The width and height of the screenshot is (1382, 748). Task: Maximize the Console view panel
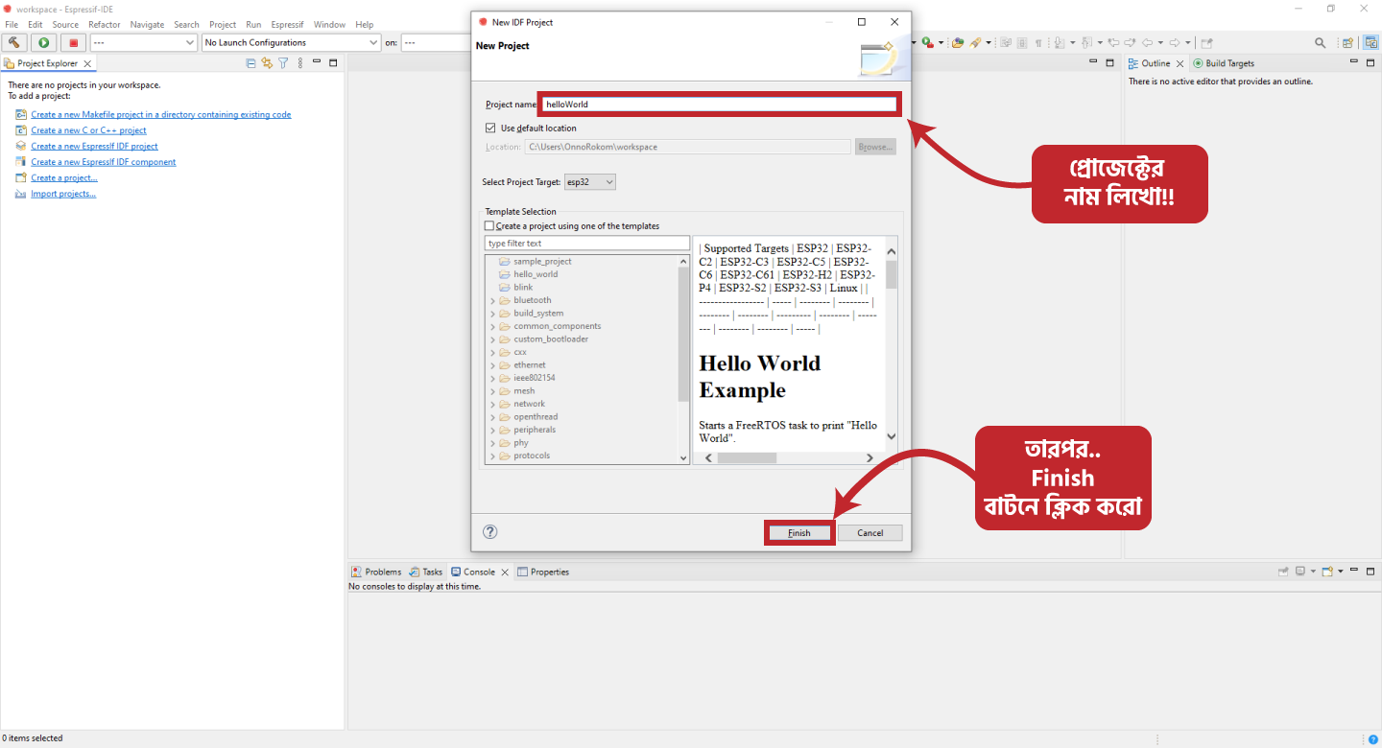coord(1370,572)
